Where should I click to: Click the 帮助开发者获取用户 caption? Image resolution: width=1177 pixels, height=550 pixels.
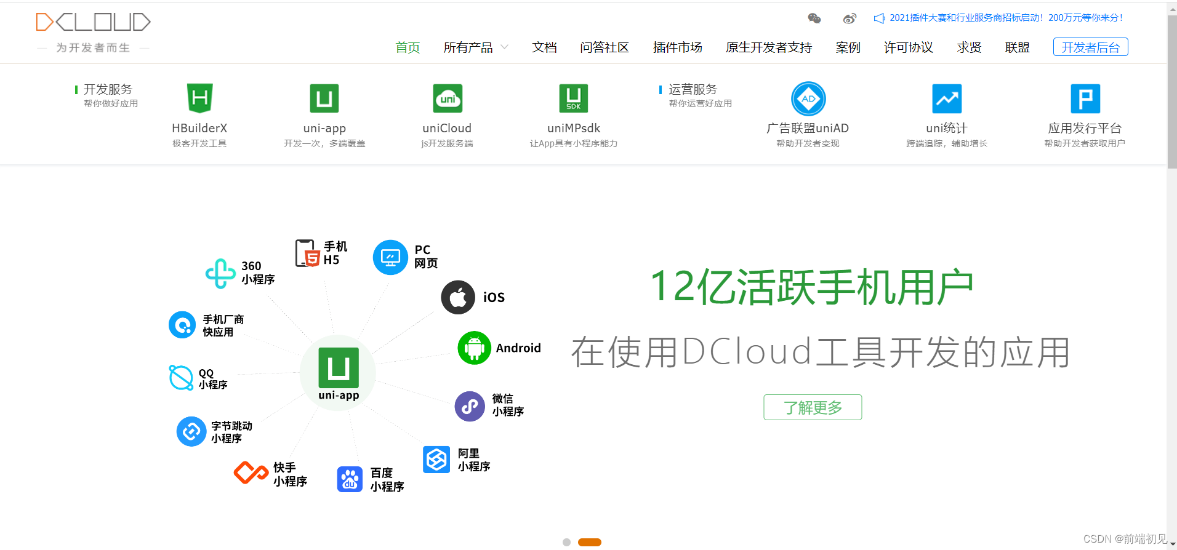click(1085, 143)
